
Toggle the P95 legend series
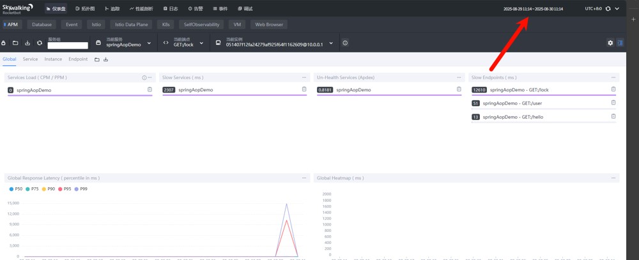[x=65, y=189]
